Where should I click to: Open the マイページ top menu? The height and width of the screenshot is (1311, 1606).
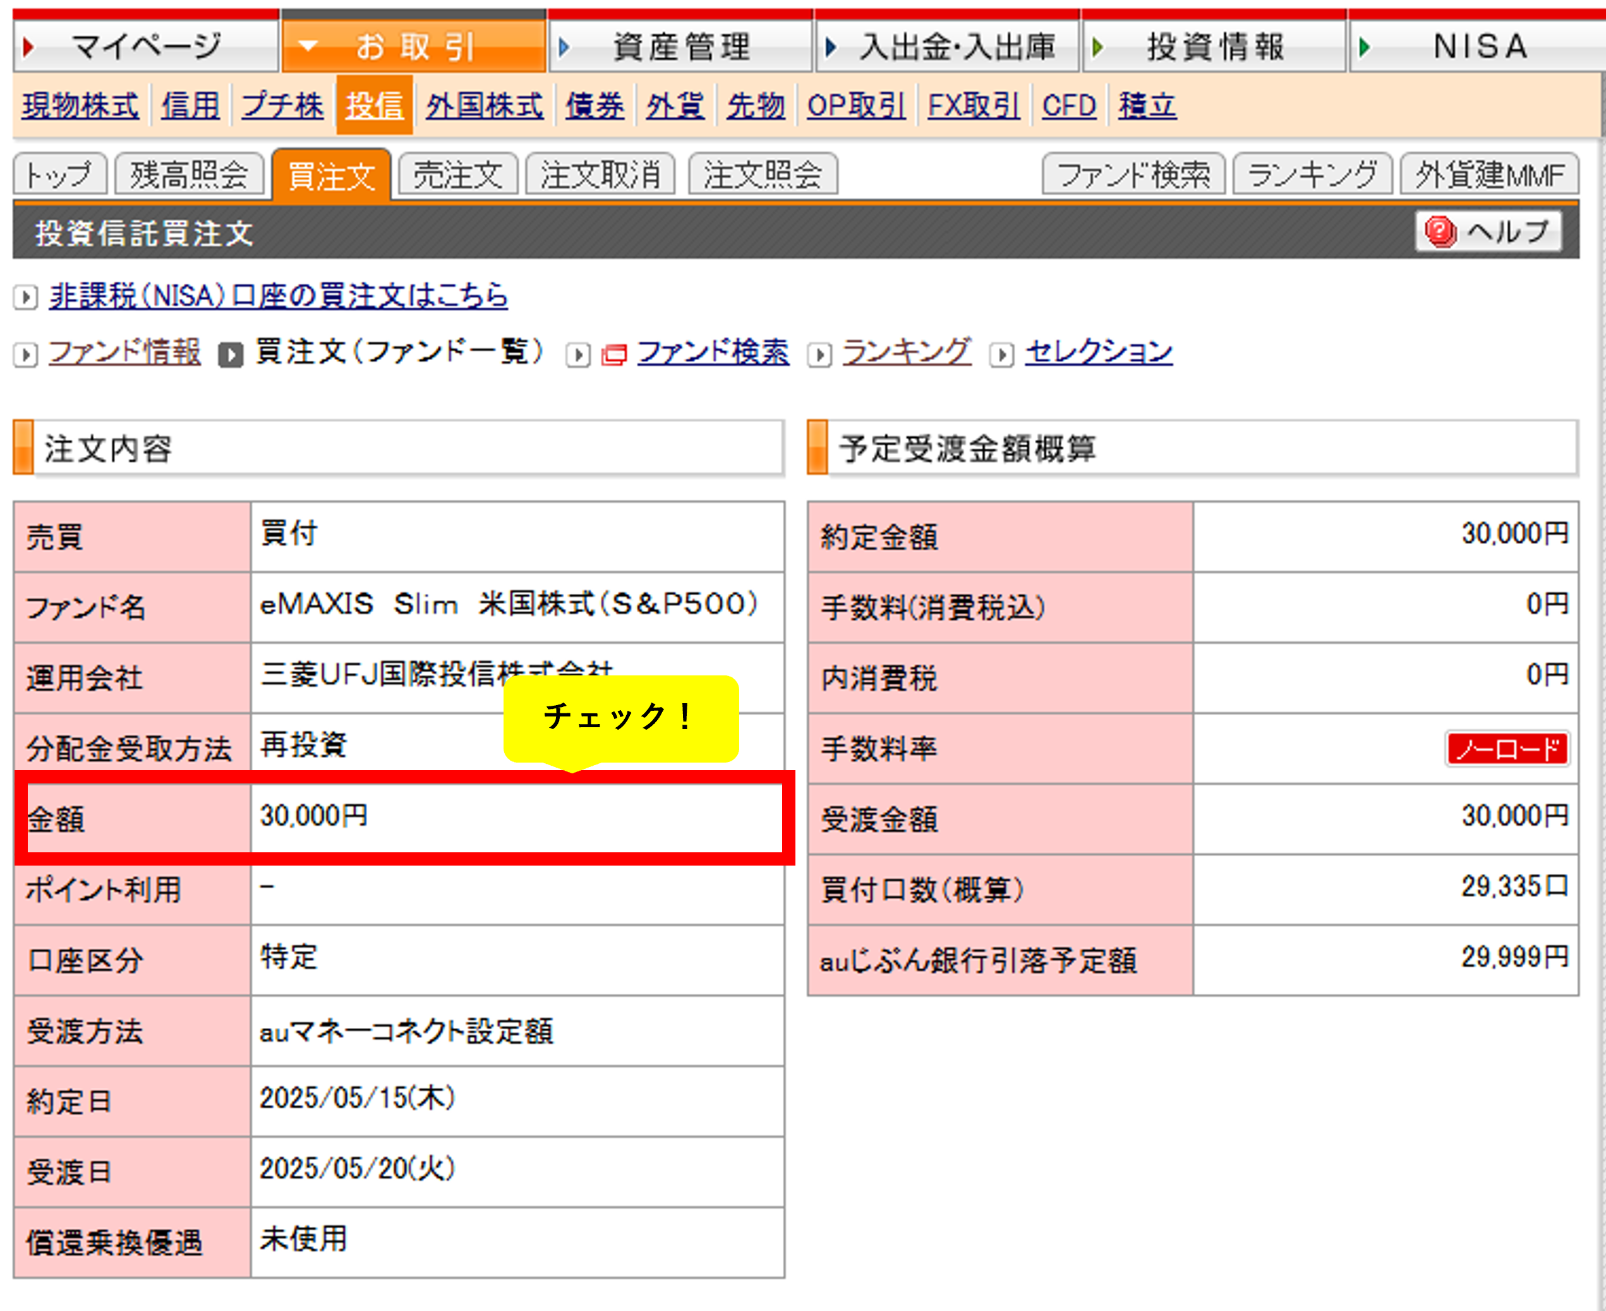pyautogui.click(x=146, y=46)
